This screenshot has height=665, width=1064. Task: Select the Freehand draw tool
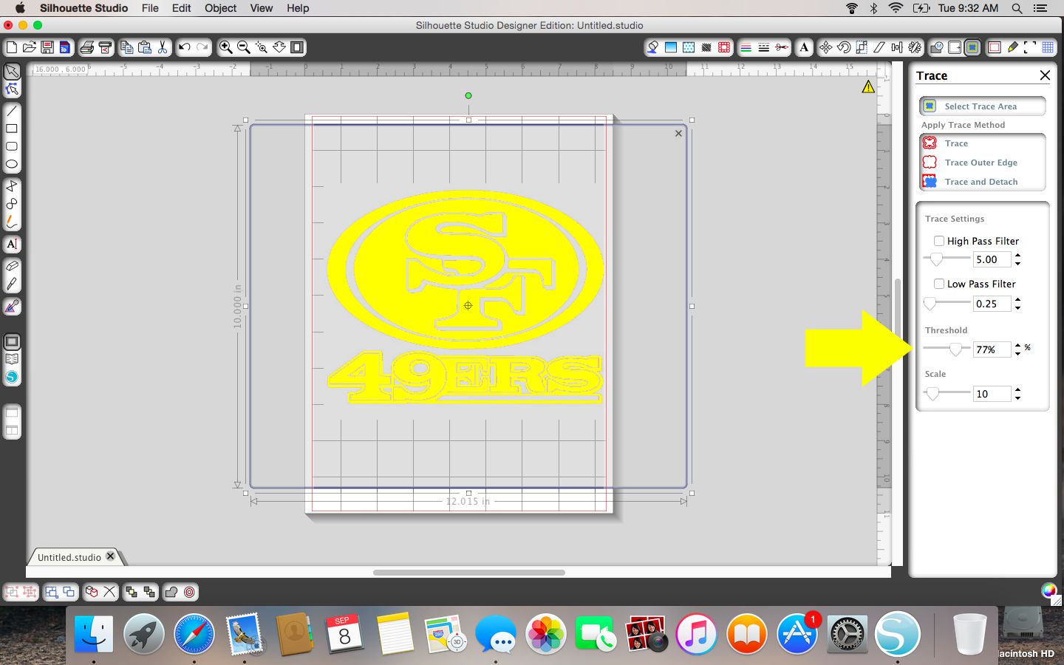point(12,222)
